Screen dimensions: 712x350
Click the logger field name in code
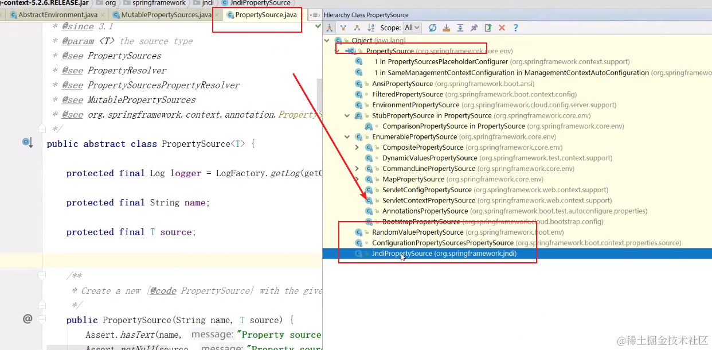[x=186, y=173]
